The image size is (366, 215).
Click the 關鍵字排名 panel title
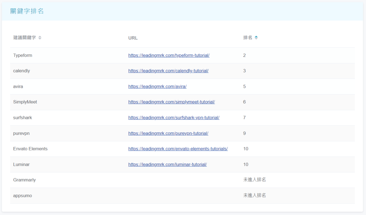[27, 11]
